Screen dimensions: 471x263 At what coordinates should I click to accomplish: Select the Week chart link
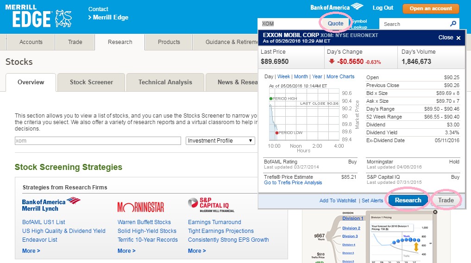point(283,76)
